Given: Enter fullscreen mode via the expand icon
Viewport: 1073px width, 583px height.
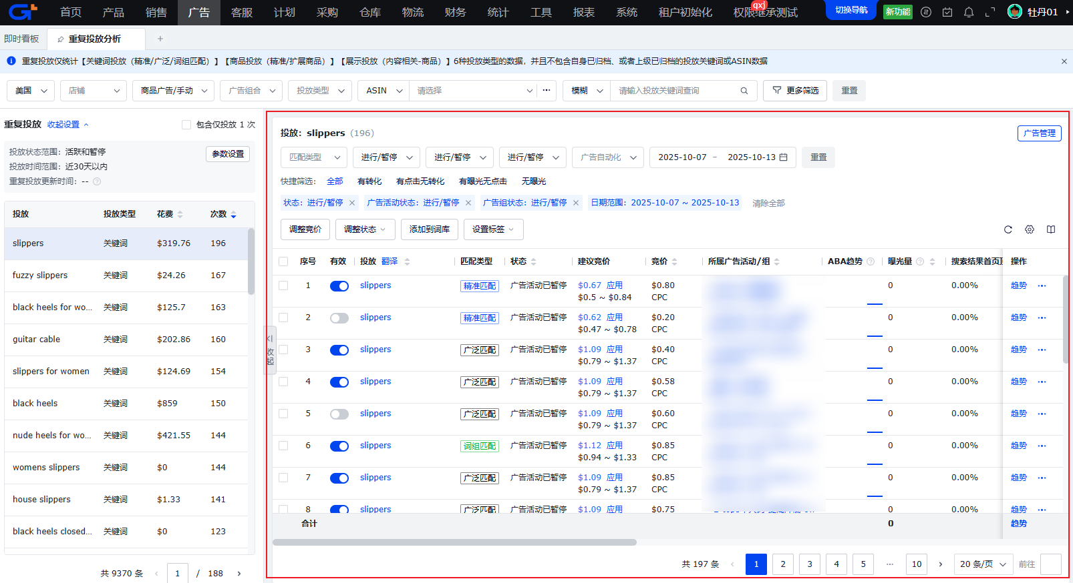Looking at the screenshot, I should coord(990,12).
